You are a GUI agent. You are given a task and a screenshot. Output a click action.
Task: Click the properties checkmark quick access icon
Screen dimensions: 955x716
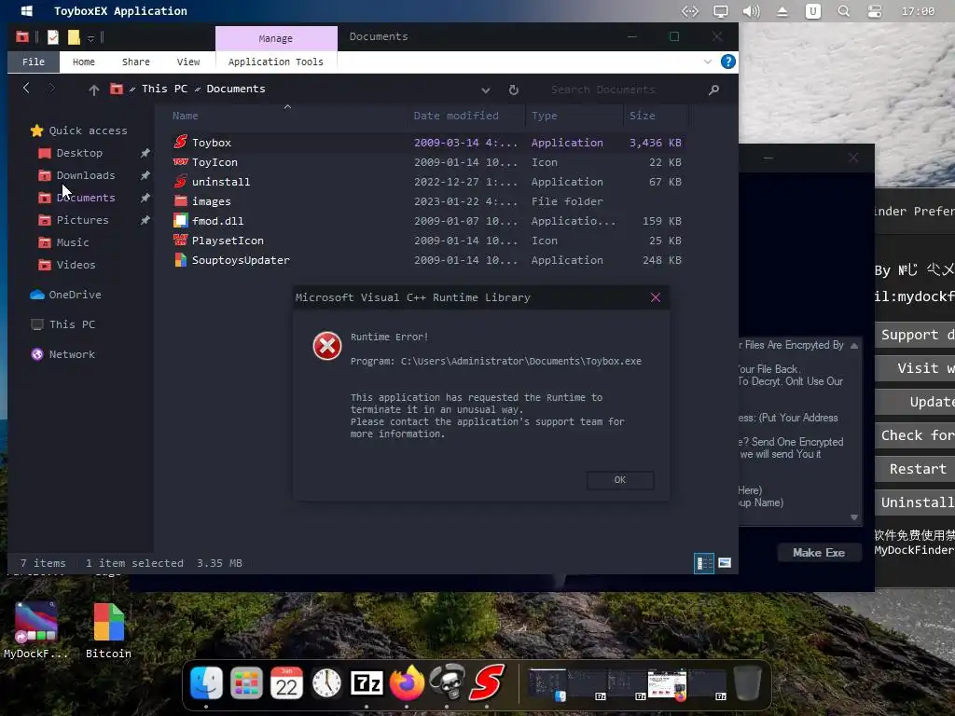point(53,37)
